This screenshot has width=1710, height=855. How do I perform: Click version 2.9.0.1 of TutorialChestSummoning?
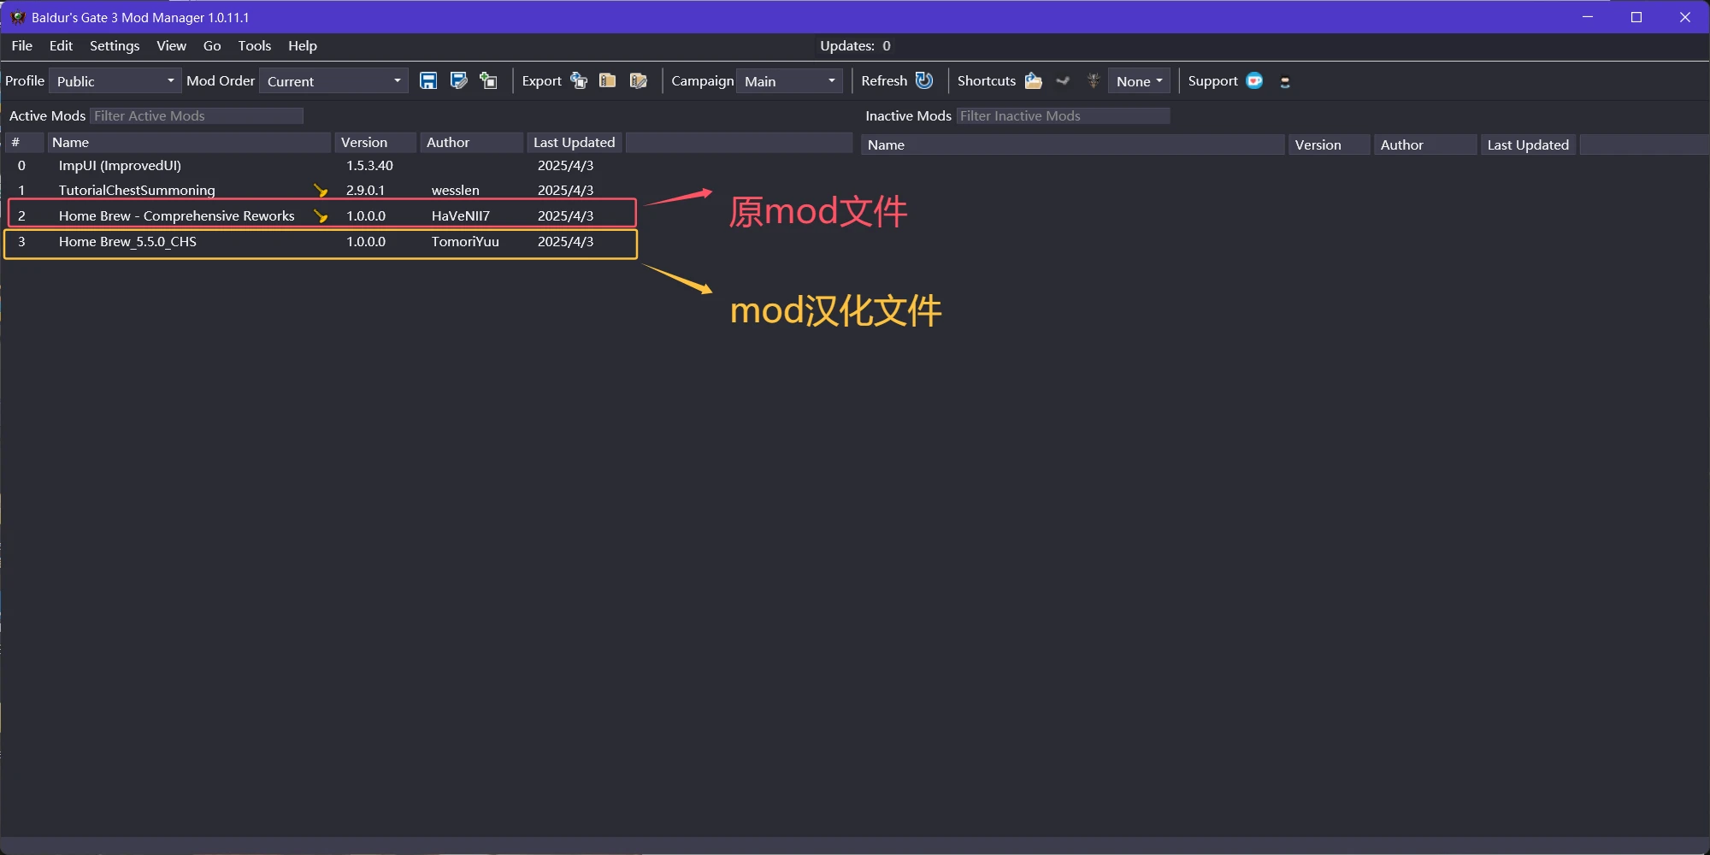[365, 191]
